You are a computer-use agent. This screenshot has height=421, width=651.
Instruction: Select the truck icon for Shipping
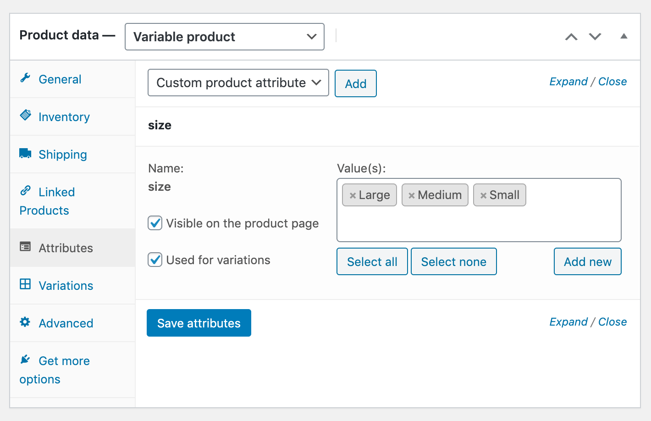[x=25, y=154]
